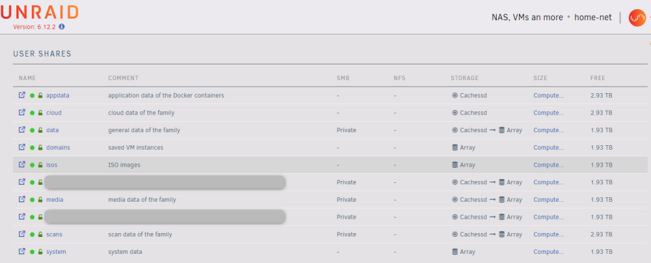Open the data share settings link

pyautogui.click(x=52, y=130)
